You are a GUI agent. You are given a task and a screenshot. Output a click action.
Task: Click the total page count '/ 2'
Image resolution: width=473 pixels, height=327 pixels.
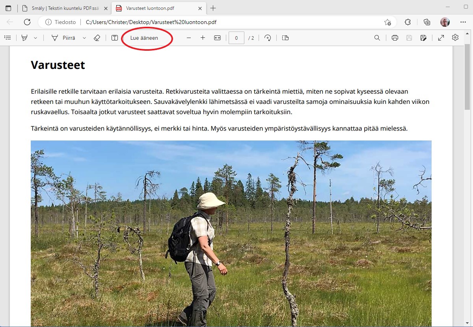pyautogui.click(x=251, y=38)
